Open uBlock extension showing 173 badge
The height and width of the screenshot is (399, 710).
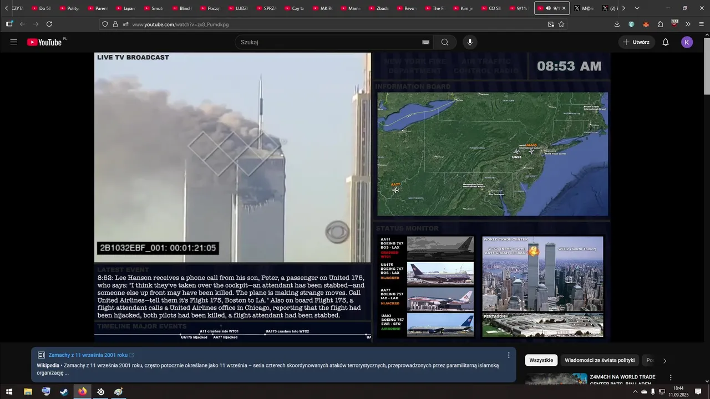point(674,24)
